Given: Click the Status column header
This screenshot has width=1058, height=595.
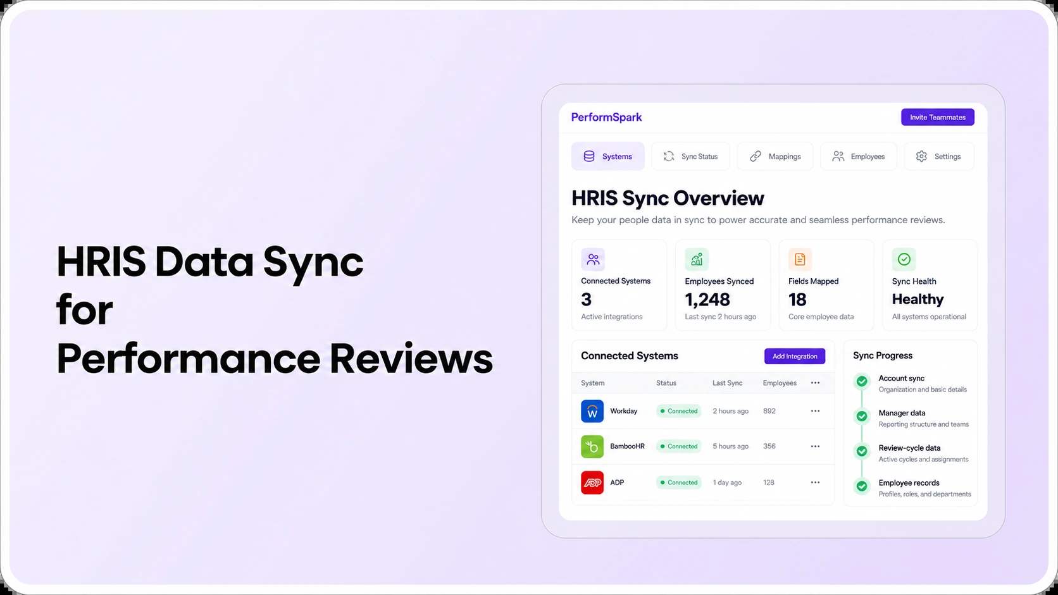Looking at the screenshot, I should 666,383.
